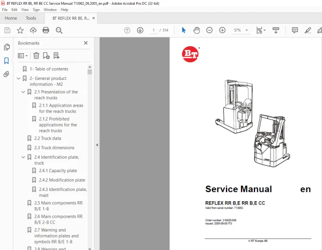Go to next page arrow

(x=140, y=31)
